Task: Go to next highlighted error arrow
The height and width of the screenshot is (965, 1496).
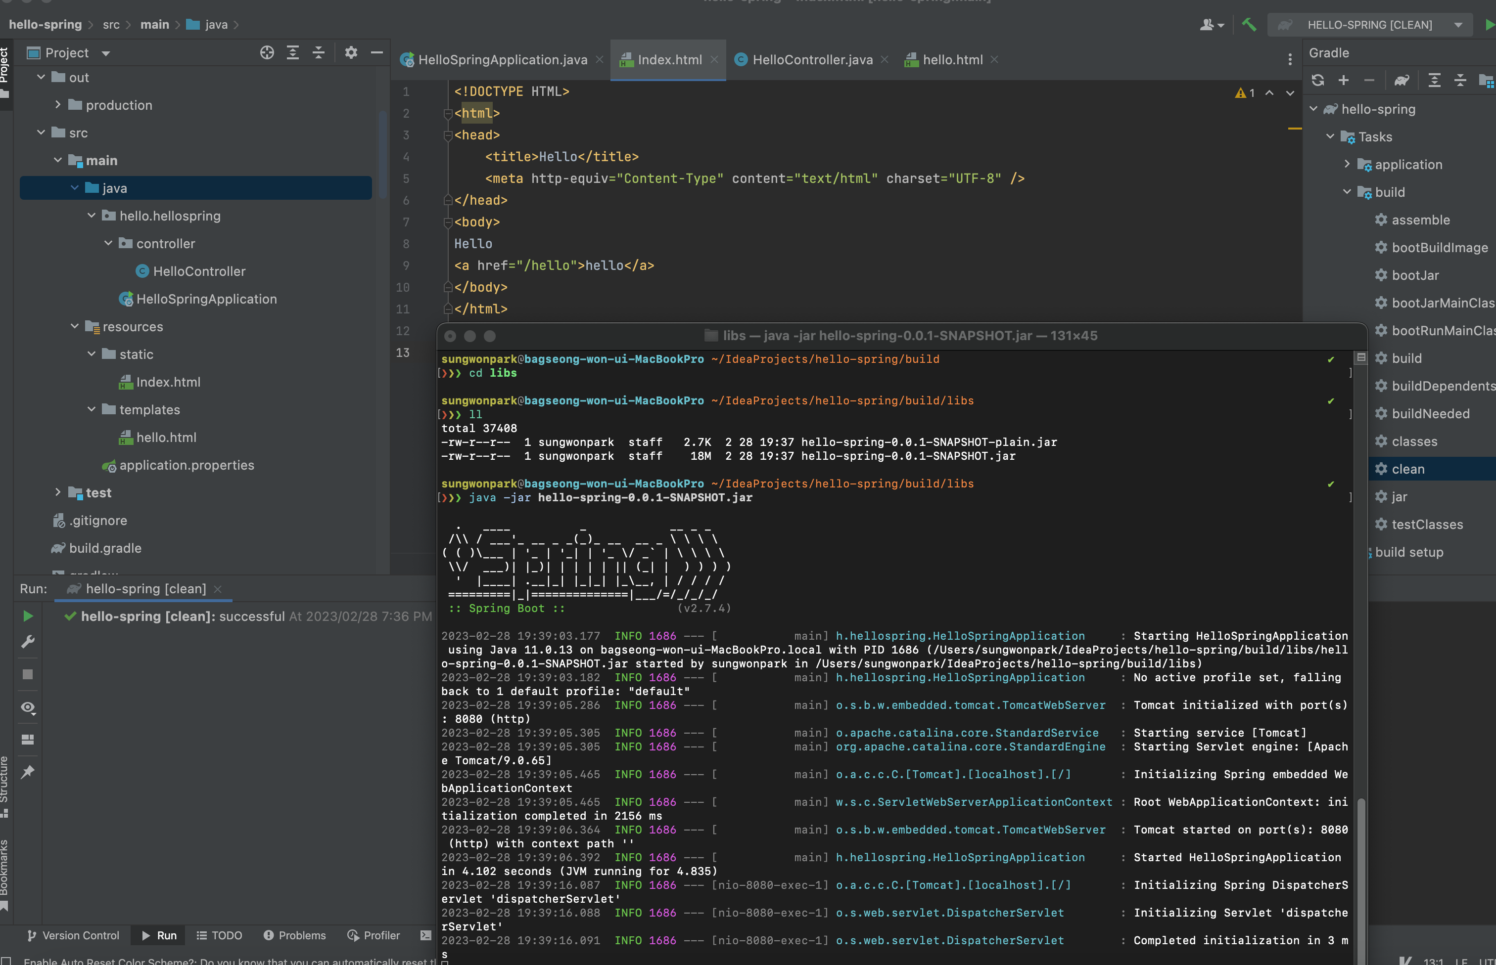Action: point(1290,93)
